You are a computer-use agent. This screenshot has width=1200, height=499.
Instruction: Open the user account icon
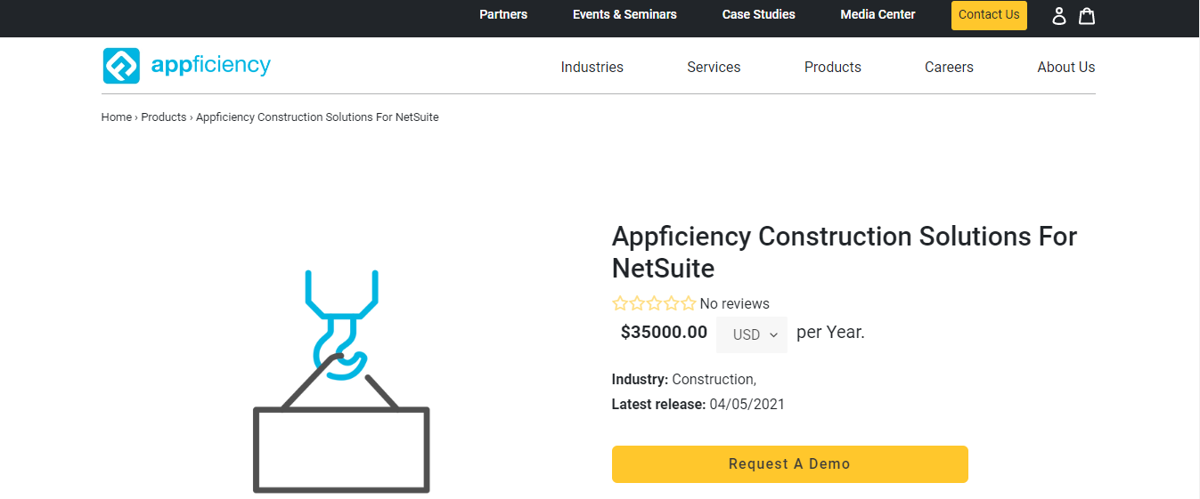pyautogui.click(x=1058, y=16)
